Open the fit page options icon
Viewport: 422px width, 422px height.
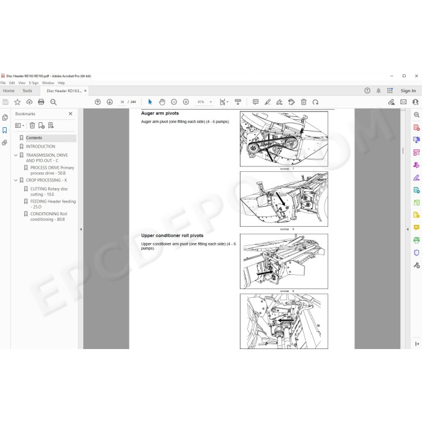coord(224,102)
